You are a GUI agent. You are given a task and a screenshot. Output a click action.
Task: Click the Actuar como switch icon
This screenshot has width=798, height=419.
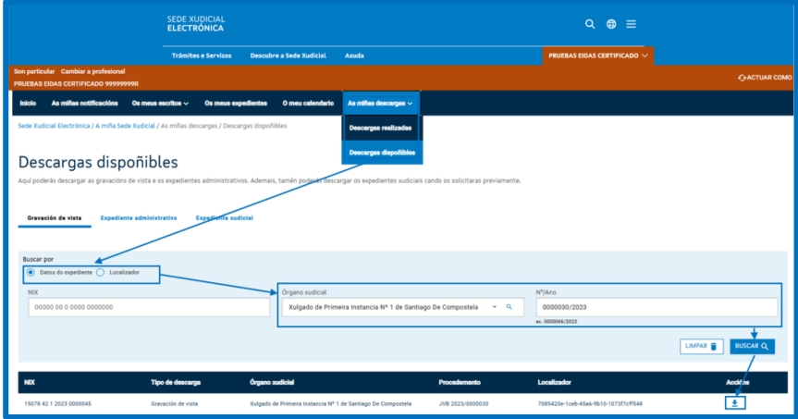click(743, 78)
